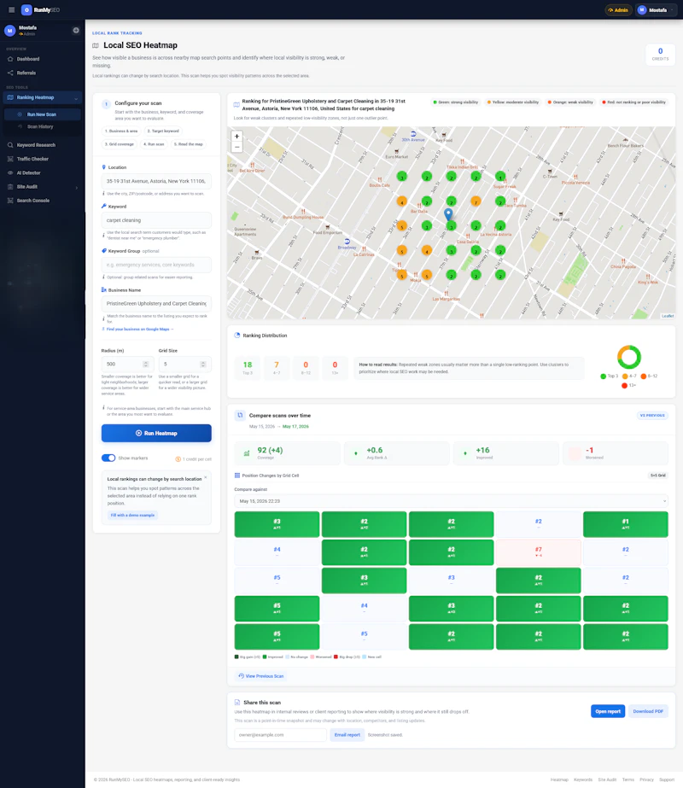Viewport: 683px width, 788px height.
Task: Click the owner email input field
Action: point(280,735)
